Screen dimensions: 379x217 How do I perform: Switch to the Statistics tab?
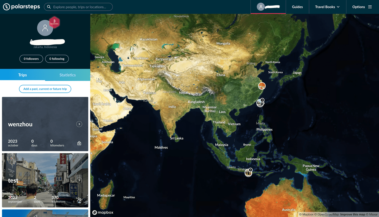pos(68,75)
